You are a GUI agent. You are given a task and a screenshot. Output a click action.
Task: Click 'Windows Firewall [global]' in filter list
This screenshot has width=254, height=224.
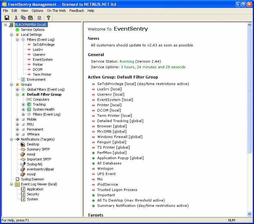(120, 137)
